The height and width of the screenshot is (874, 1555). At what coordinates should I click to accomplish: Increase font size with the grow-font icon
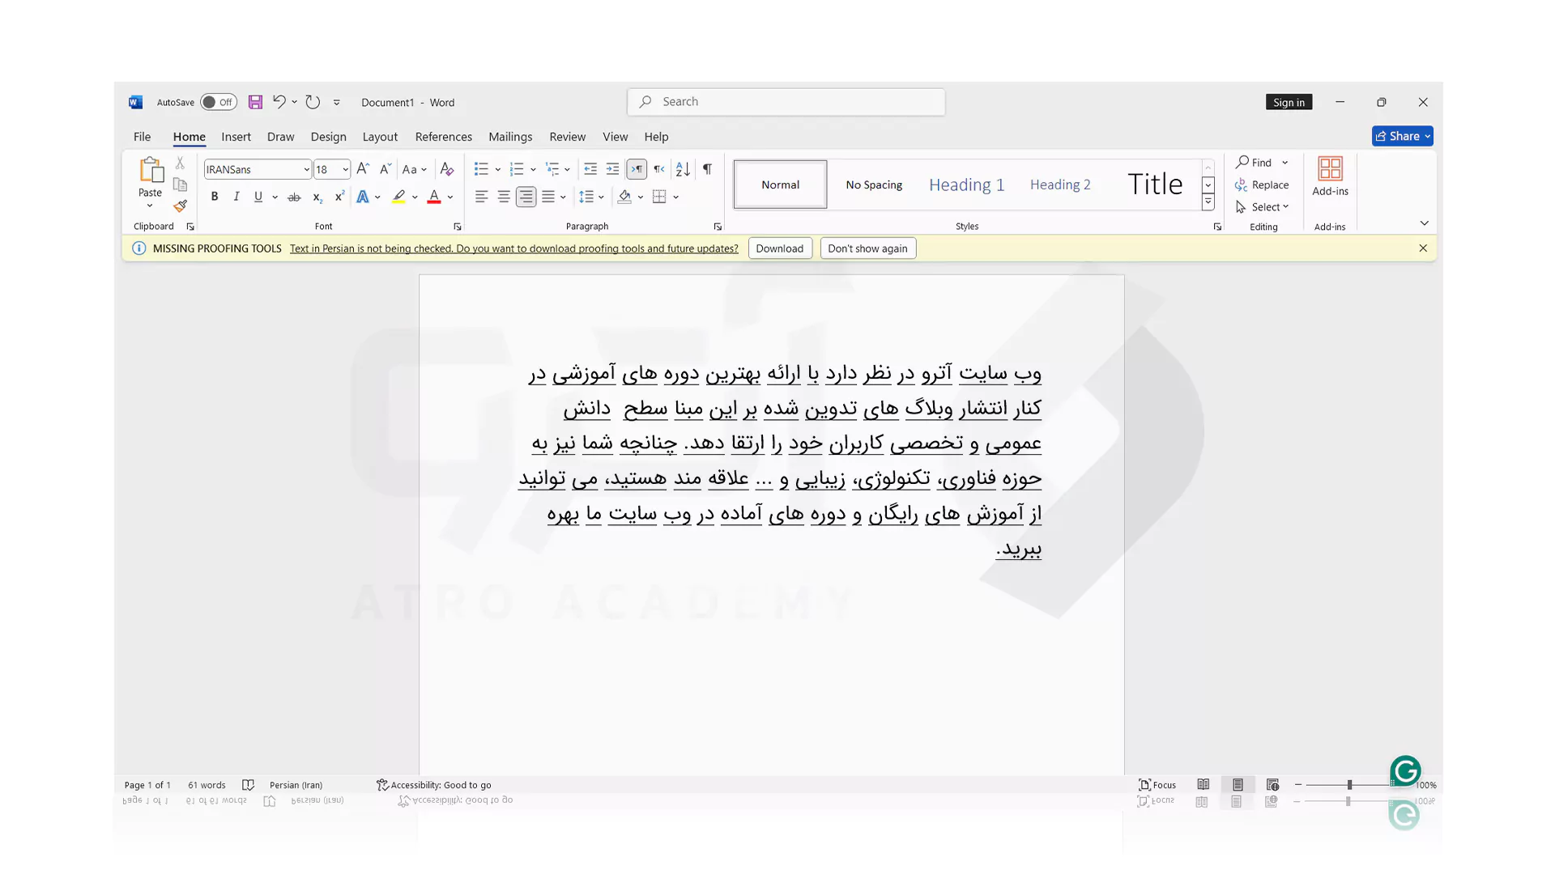coord(363,169)
